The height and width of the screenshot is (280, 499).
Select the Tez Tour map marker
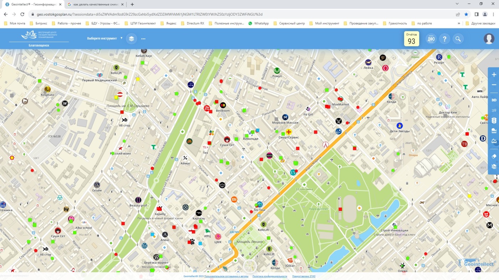point(259,204)
